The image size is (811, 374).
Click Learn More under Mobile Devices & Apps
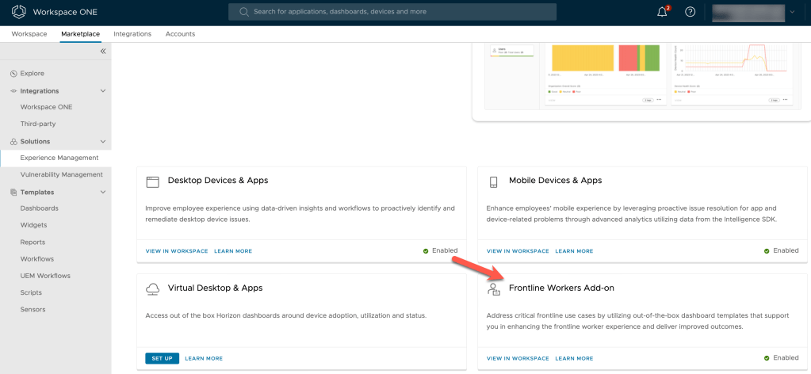click(x=574, y=251)
